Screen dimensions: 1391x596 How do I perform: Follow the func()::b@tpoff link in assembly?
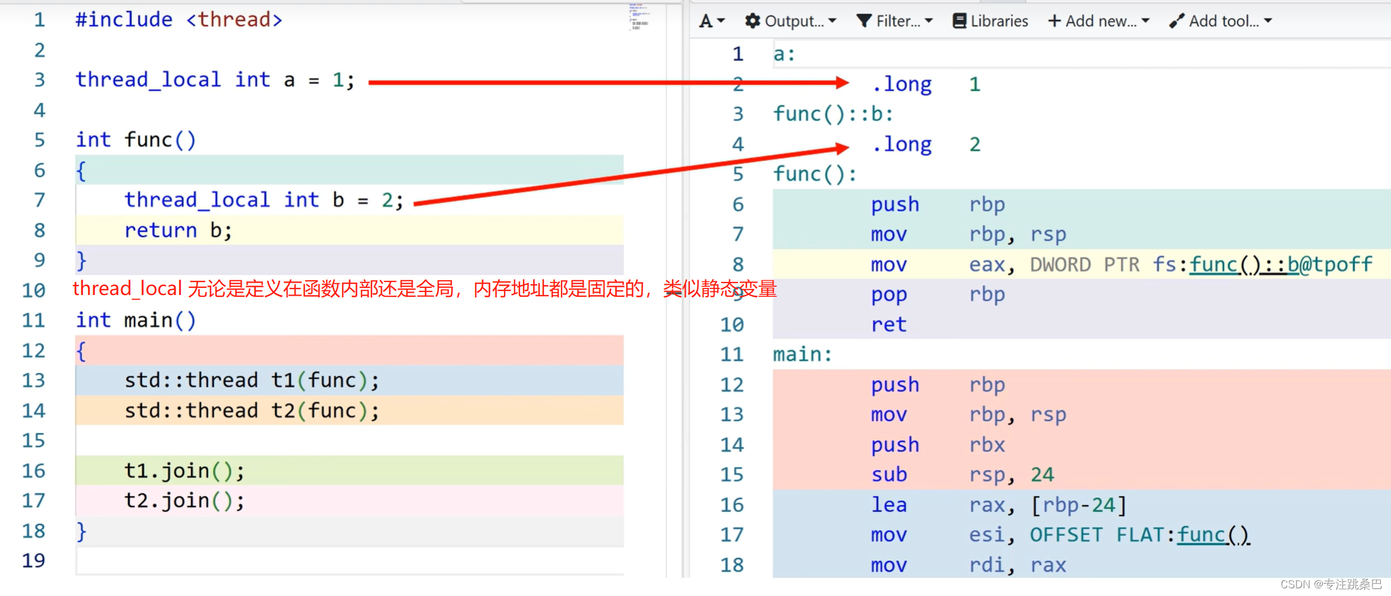click(x=1281, y=264)
